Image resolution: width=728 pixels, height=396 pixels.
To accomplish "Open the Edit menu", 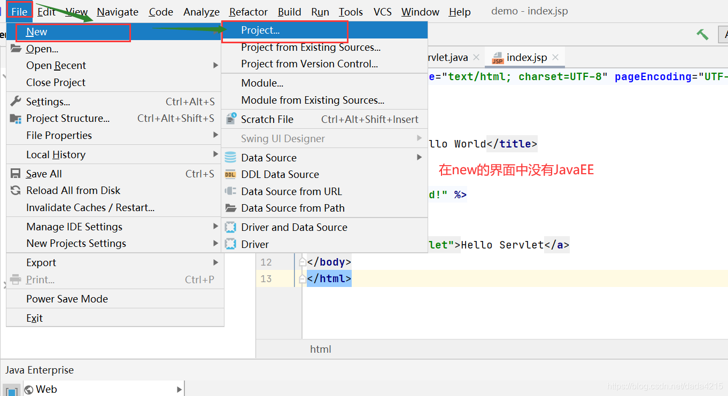I will point(47,12).
